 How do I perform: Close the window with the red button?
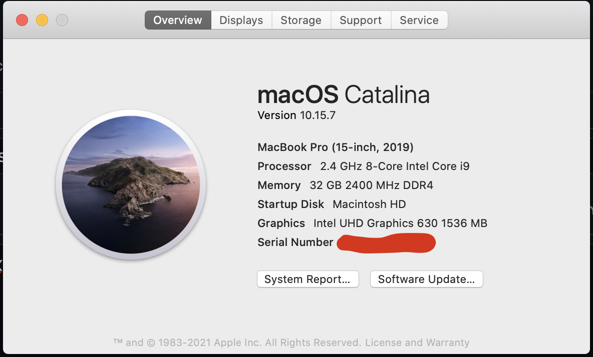coord(22,20)
